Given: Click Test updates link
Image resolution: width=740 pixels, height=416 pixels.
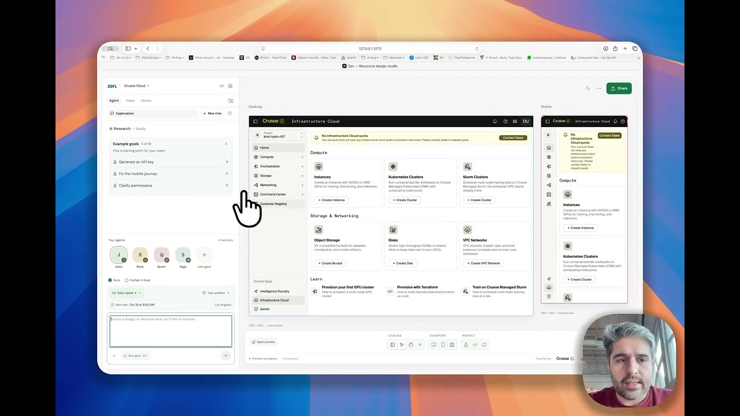Looking at the screenshot, I should coord(216,293).
